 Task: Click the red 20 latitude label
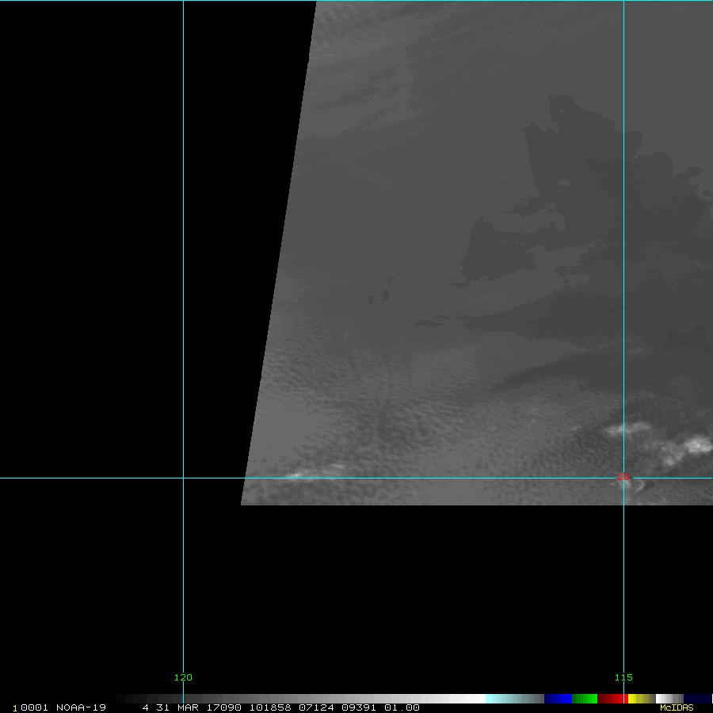click(623, 476)
